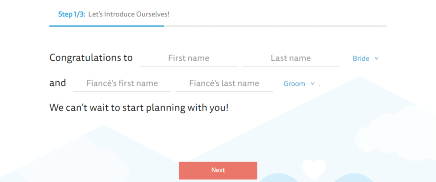Click the Next button
Image resolution: width=436 pixels, height=182 pixels.
click(x=218, y=170)
